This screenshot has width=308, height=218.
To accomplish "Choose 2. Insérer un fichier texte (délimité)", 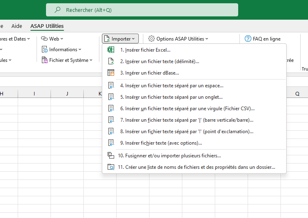I will (x=194, y=61).
